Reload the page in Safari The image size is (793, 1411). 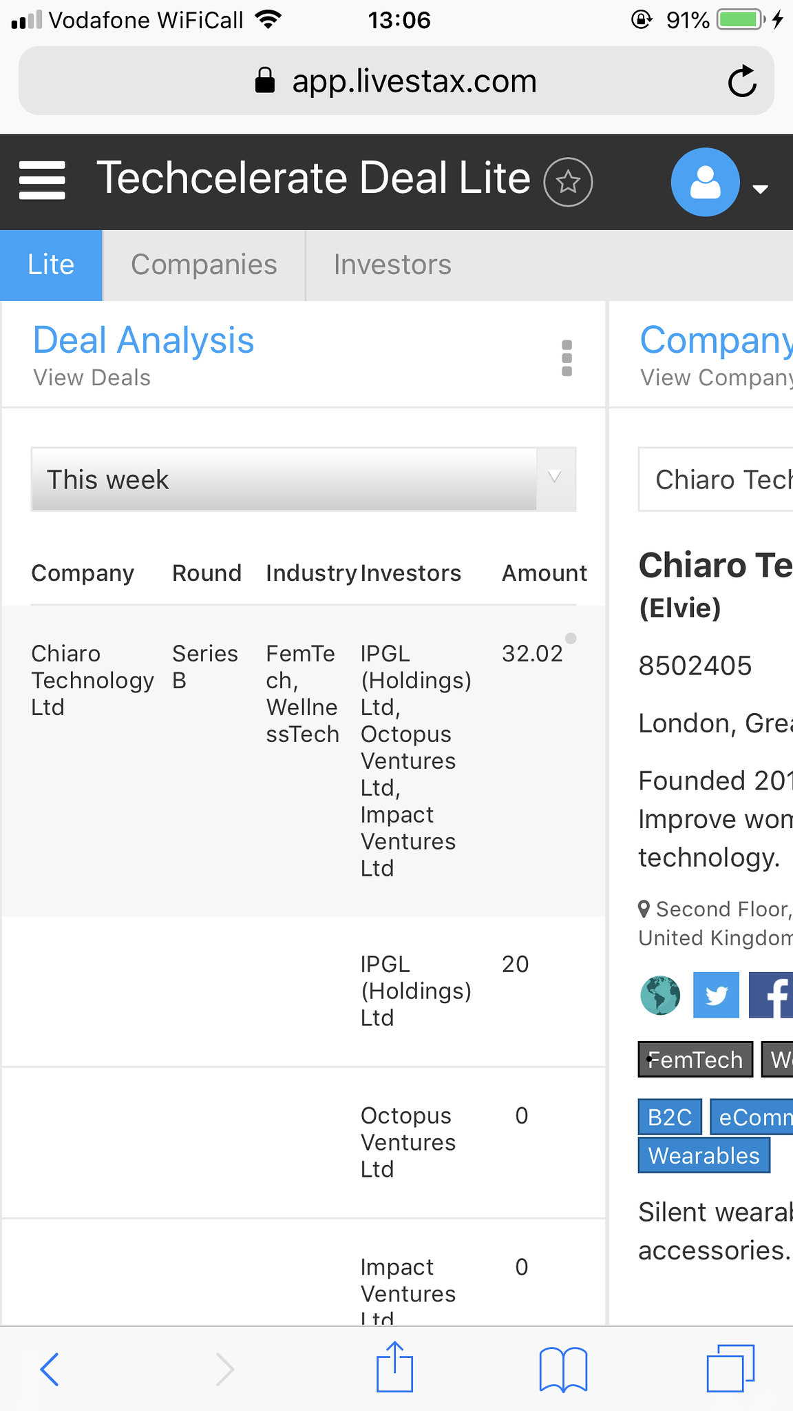pyautogui.click(x=742, y=82)
